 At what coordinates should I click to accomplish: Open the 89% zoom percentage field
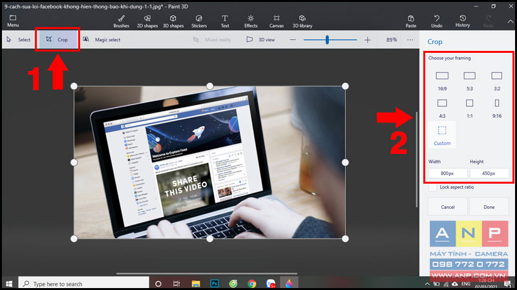[392, 40]
